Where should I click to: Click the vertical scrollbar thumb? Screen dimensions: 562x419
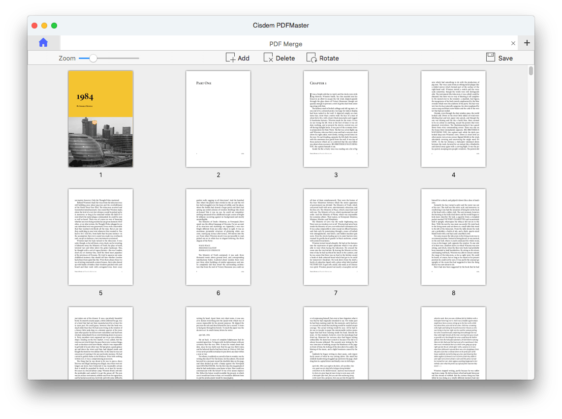point(531,71)
